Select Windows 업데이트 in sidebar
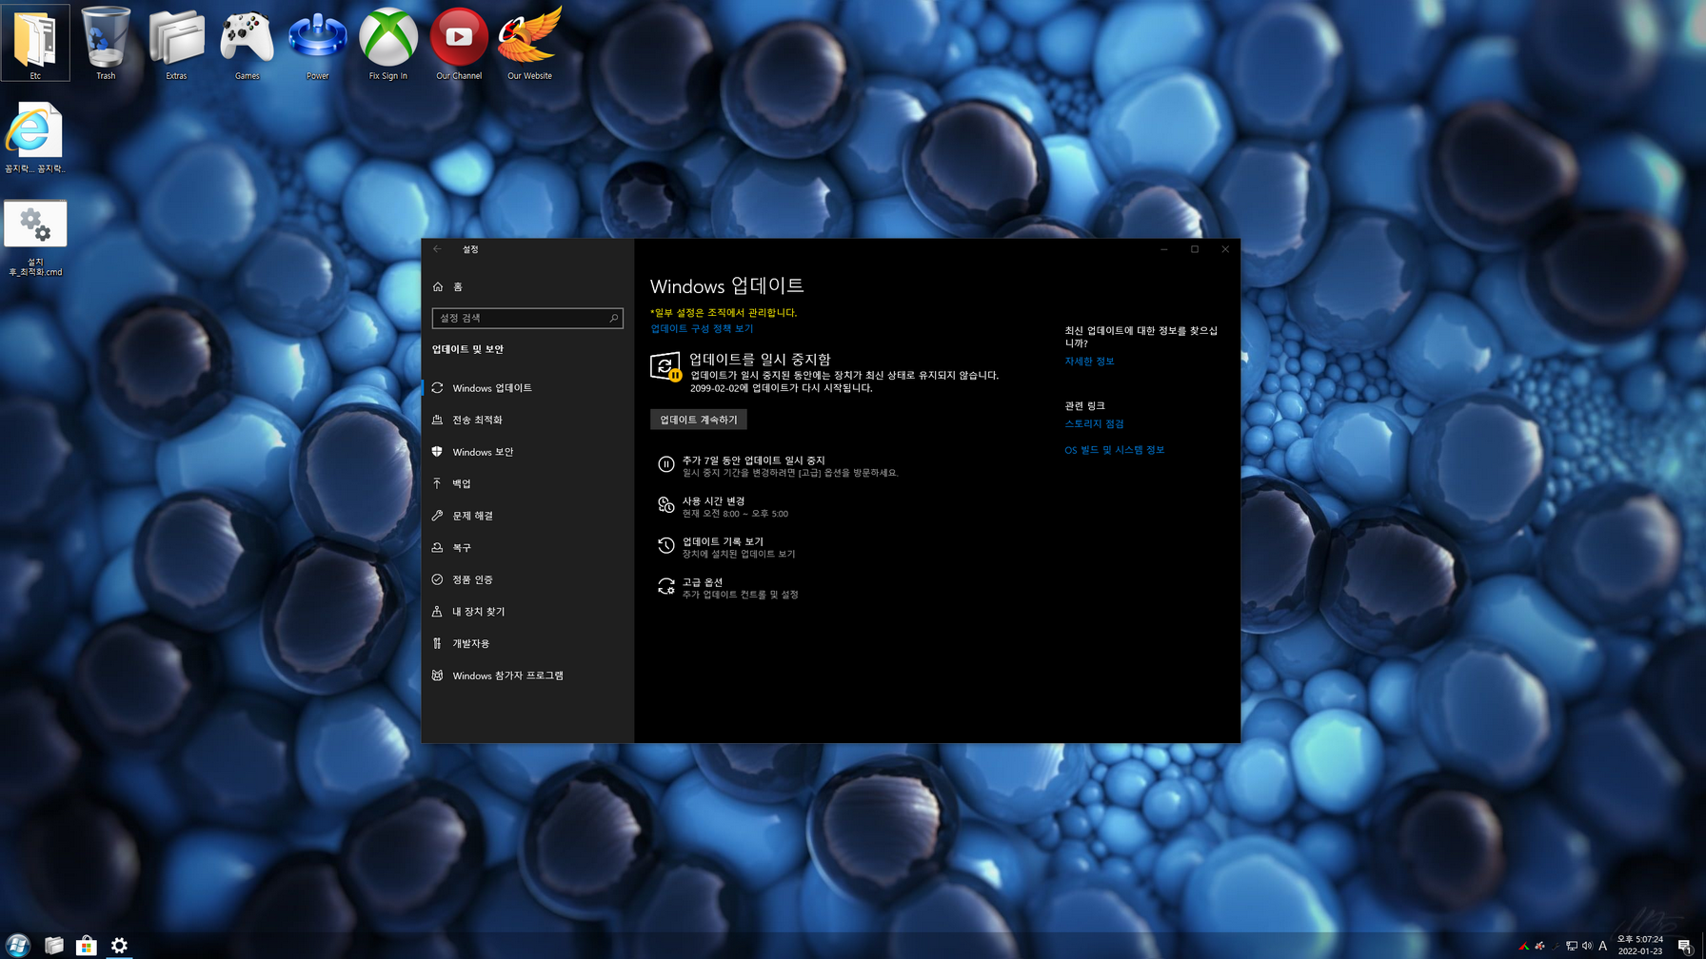Screen dimensions: 1706x959 (x=527, y=388)
